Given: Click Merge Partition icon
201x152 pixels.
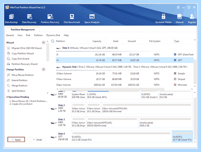Looking at the screenshot, I should [x=8, y=86].
